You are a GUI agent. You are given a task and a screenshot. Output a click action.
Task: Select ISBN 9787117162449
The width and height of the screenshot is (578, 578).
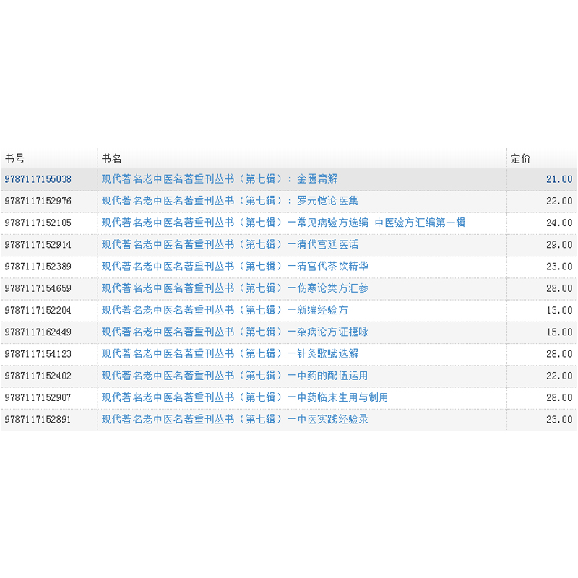click(x=38, y=332)
